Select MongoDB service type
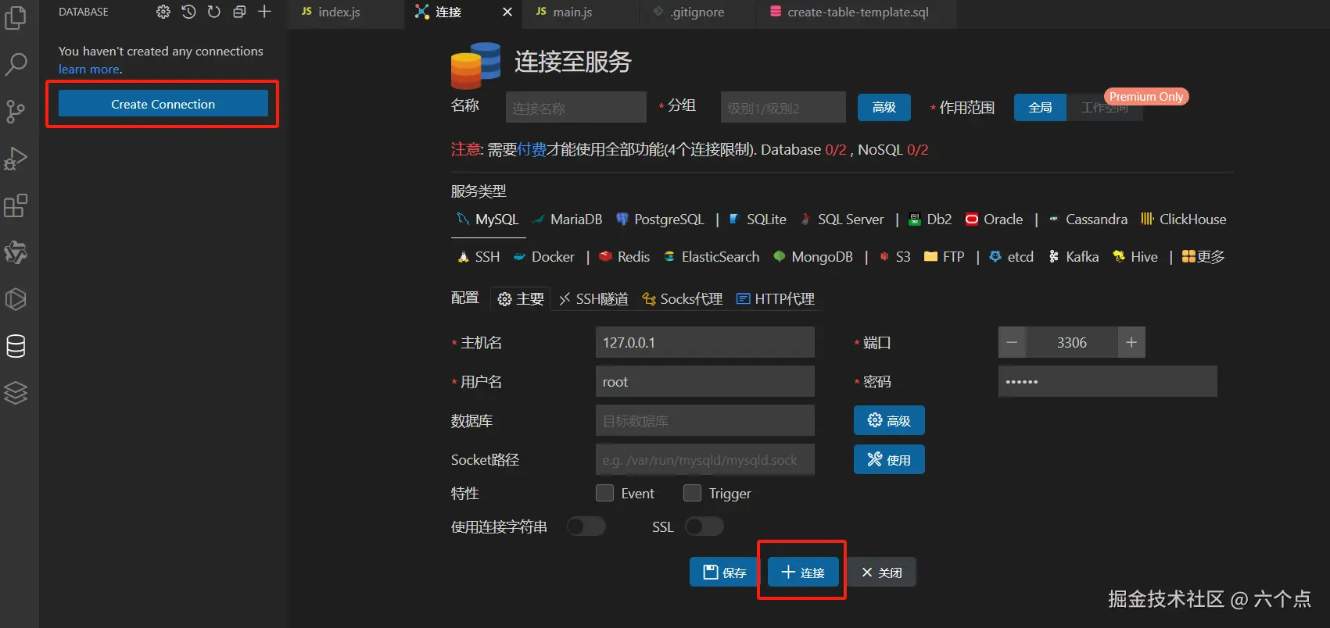The width and height of the screenshot is (1330, 628). click(812, 257)
